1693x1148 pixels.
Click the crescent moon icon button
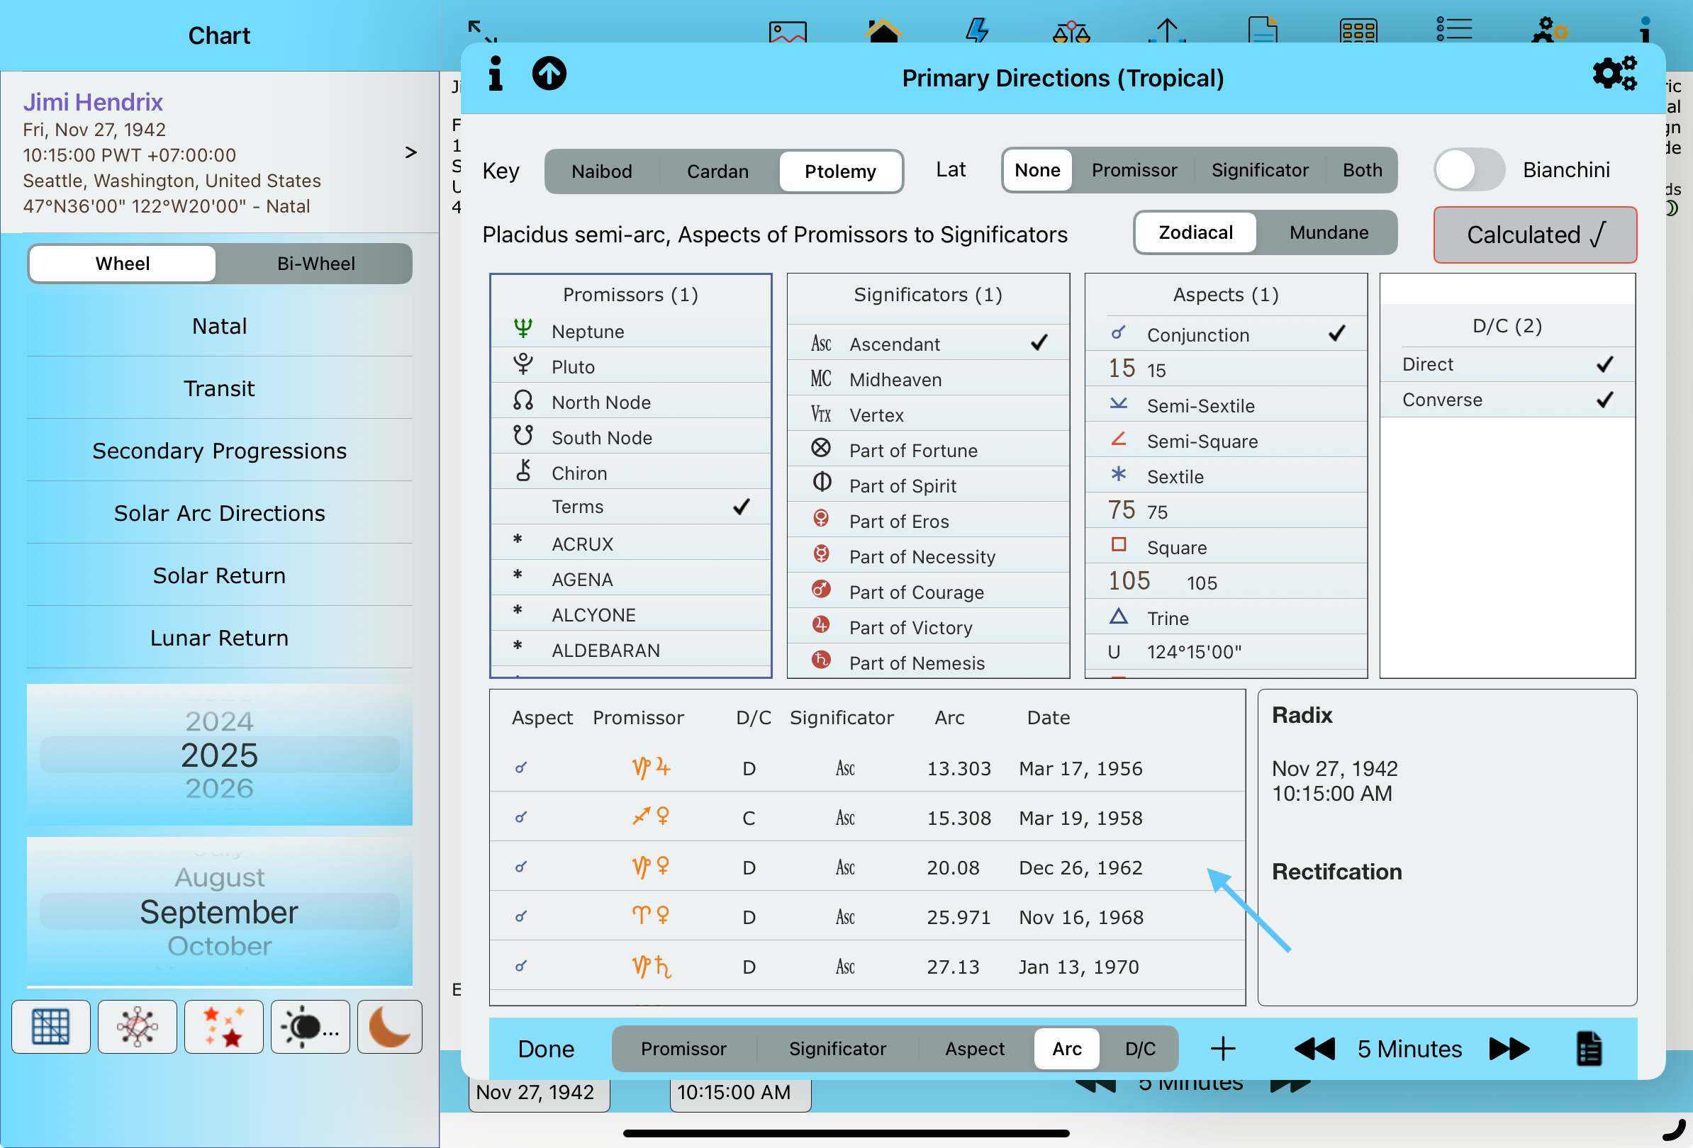(x=389, y=1026)
